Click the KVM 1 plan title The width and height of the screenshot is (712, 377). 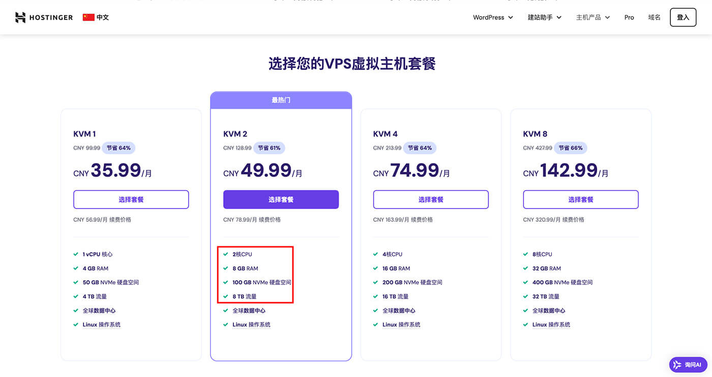(84, 134)
